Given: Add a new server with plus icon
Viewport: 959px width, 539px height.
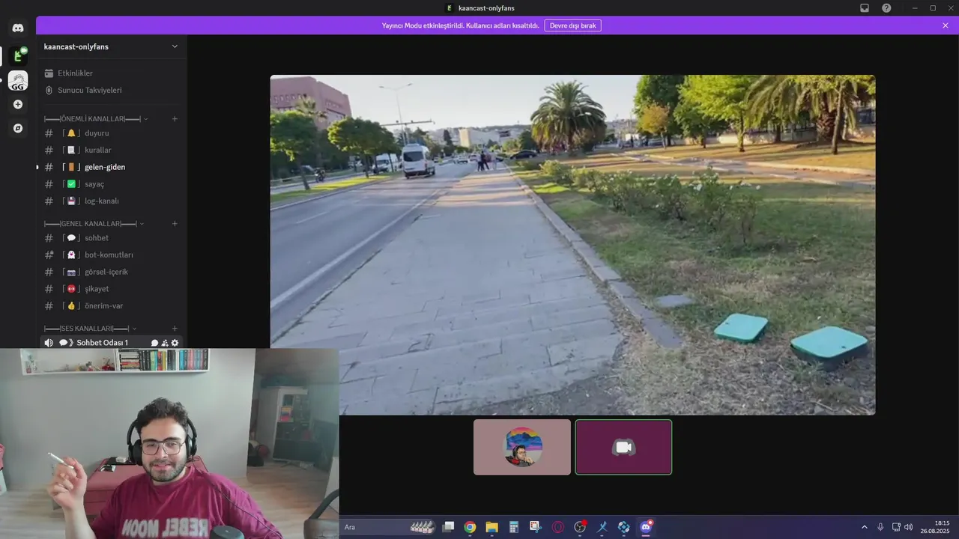Looking at the screenshot, I should (18, 105).
